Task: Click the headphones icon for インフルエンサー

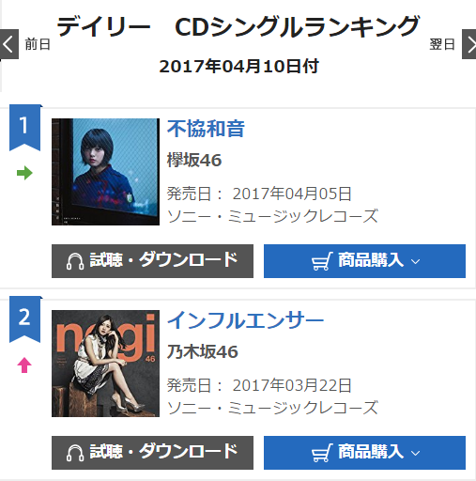Action: coord(75,453)
